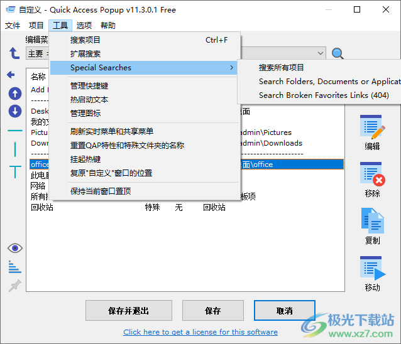The height and width of the screenshot is (344, 401).
Task: Select Special Searches menu item
Action: [x=145, y=68]
